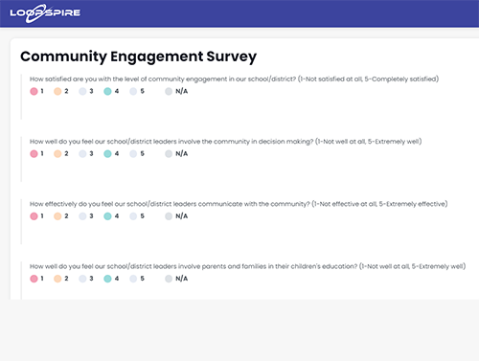Select rating 4 for decision making involvement
The image size is (479, 361).
click(107, 154)
